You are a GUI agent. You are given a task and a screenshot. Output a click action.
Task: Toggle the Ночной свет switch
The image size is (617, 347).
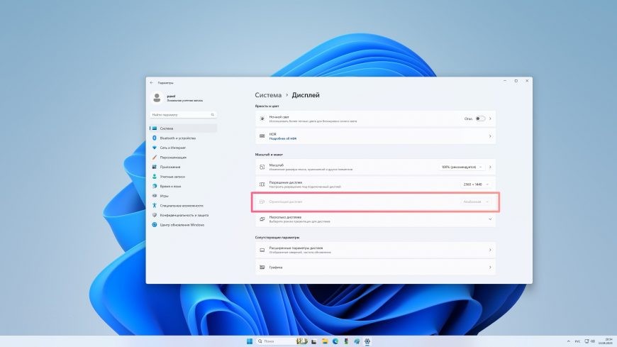(480, 119)
